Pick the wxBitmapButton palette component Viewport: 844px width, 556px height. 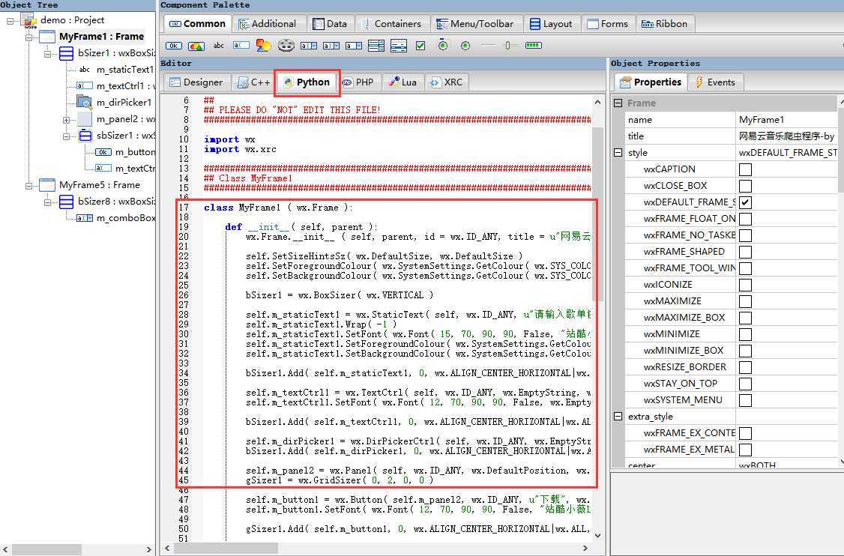tap(196, 46)
